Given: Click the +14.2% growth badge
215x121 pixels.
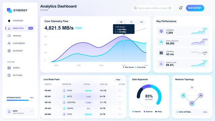Looking at the screenshot, I should 79,28.
